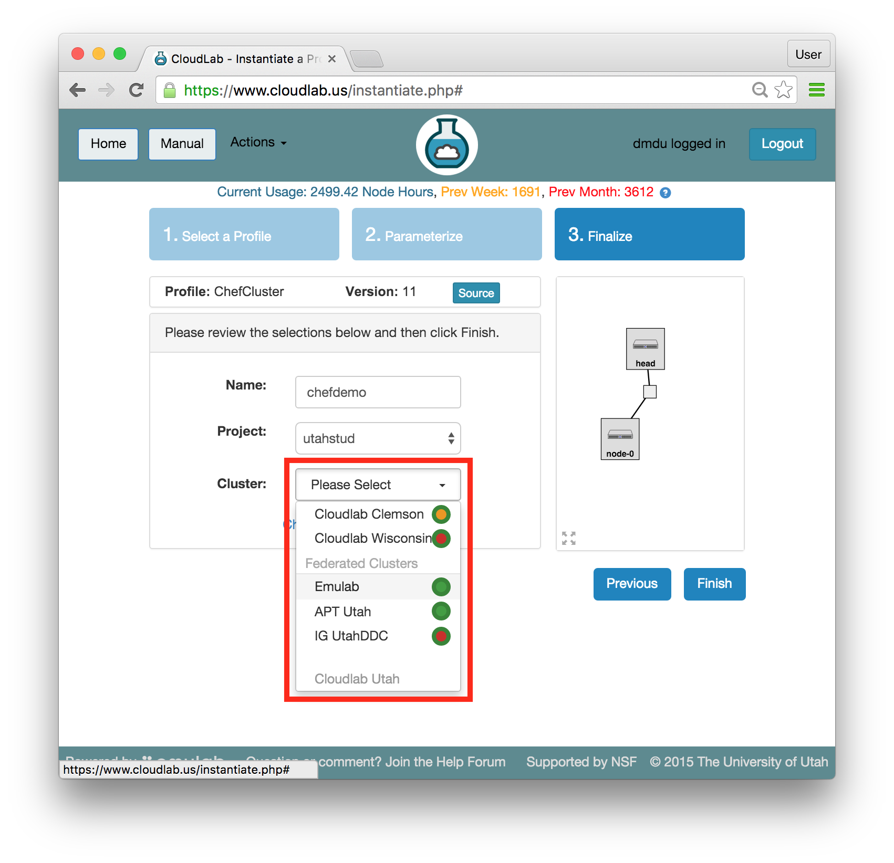The height and width of the screenshot is (863, 894).
Task: Click the CloudLab flask logo
Action: pyautogui.click(x=447, y=145)
